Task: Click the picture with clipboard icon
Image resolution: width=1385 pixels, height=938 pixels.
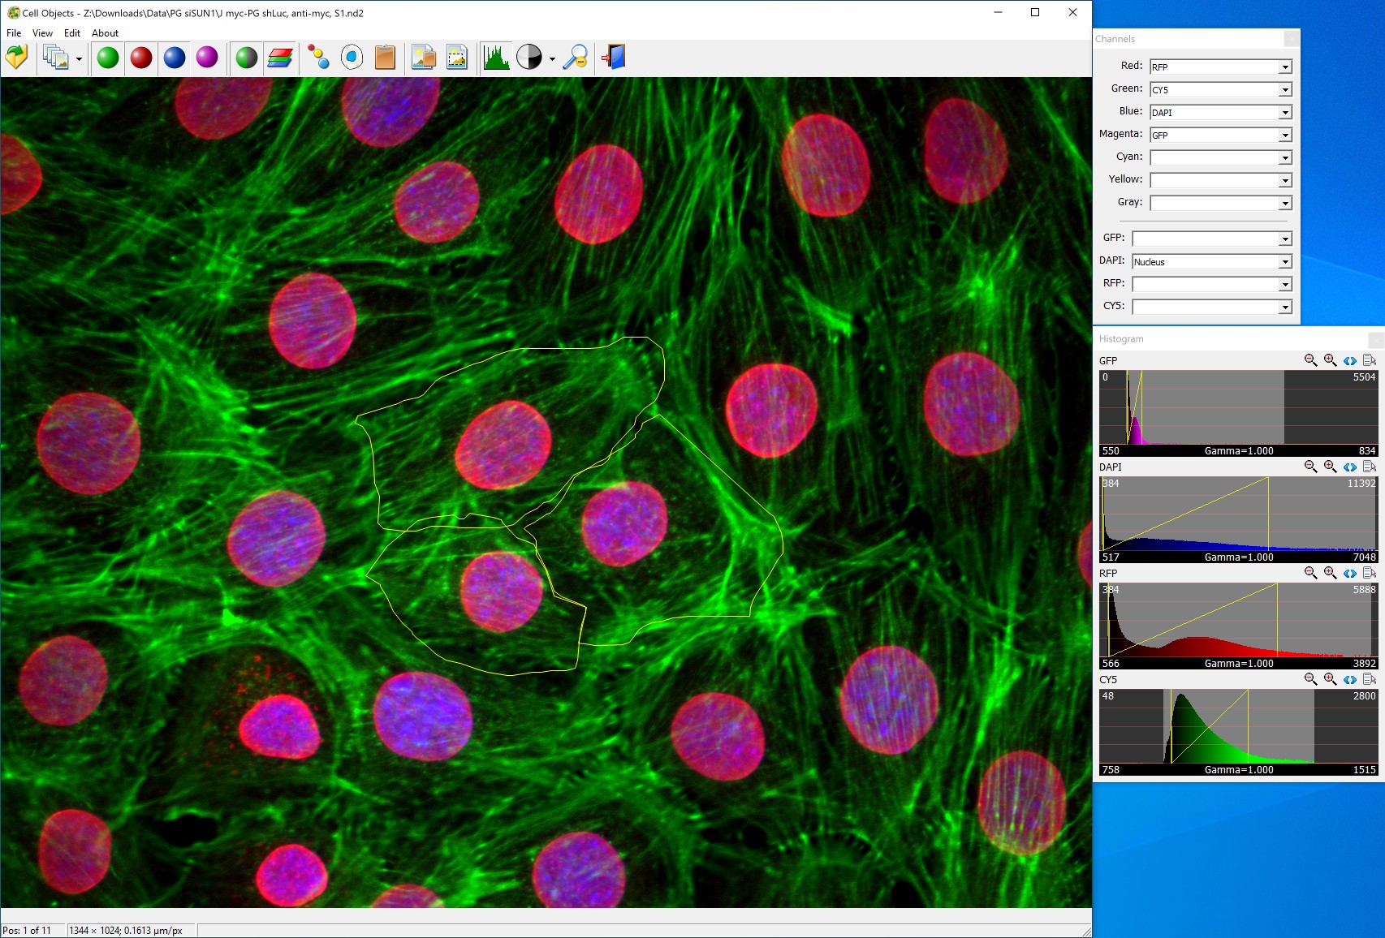Action: 424,58
